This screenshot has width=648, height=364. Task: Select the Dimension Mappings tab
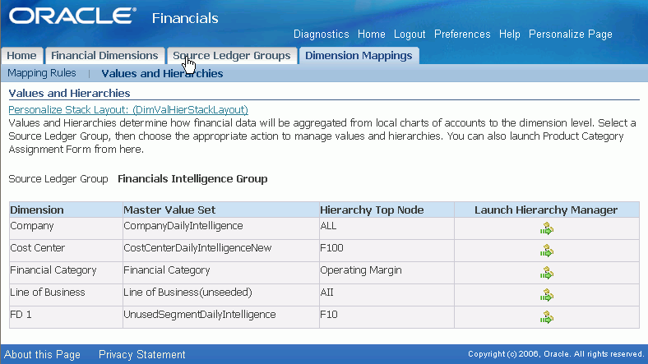click(x=359, y=56)
